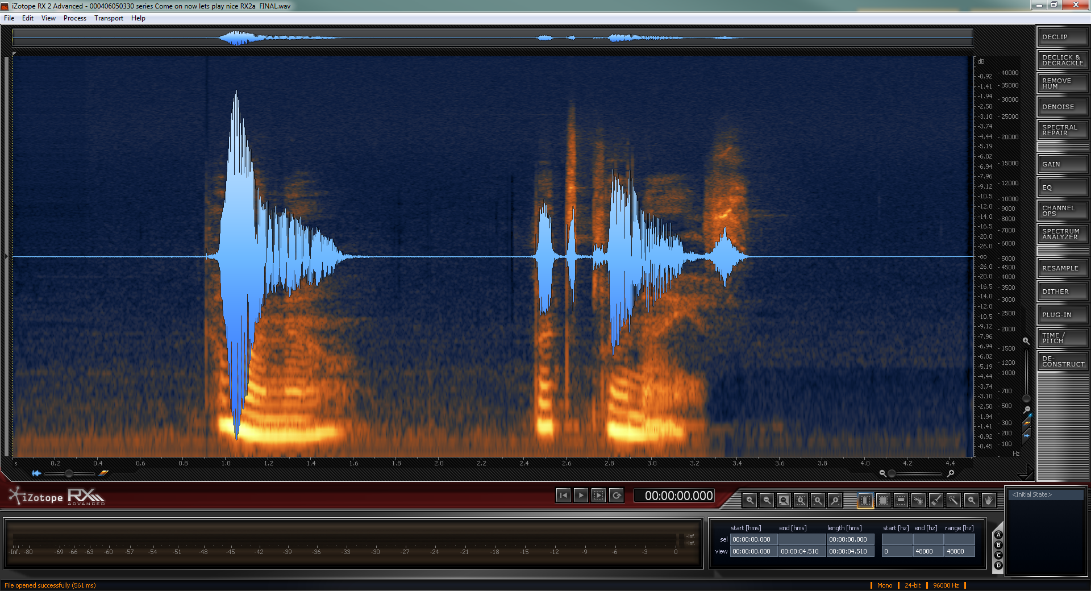Open the Dither module
This screenshot has width=1091, height=591.
pos(1063,292)
